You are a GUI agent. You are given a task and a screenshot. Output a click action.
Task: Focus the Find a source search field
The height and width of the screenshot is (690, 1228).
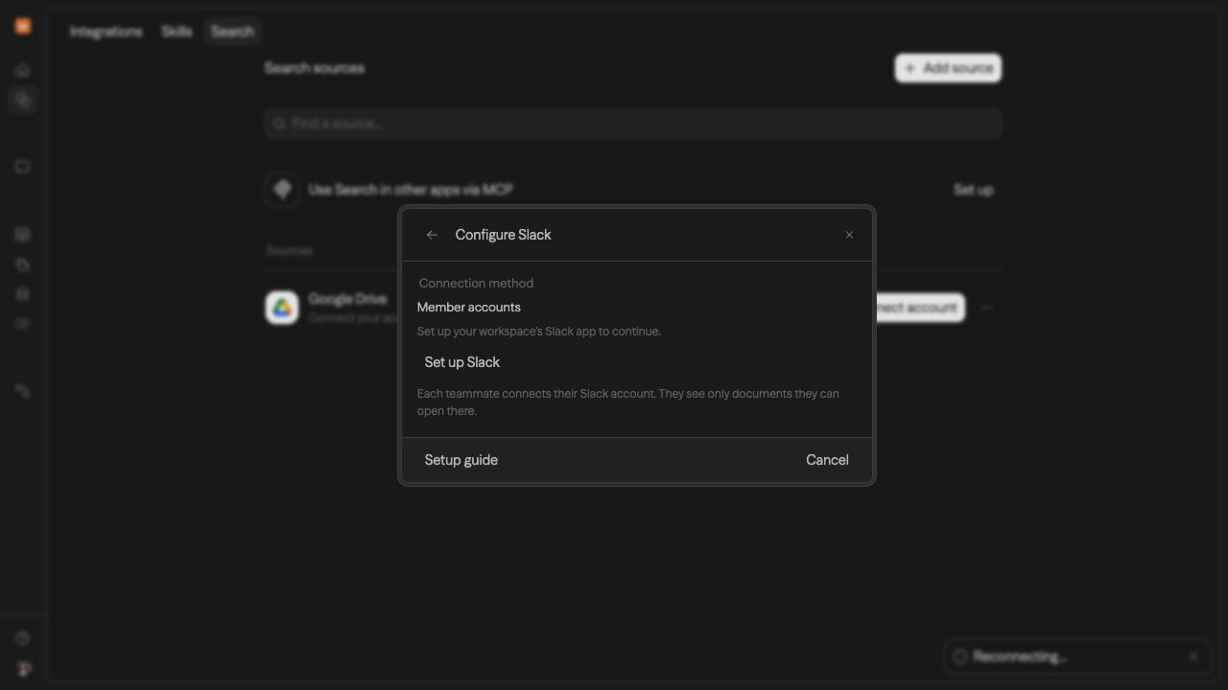[633, 124]
